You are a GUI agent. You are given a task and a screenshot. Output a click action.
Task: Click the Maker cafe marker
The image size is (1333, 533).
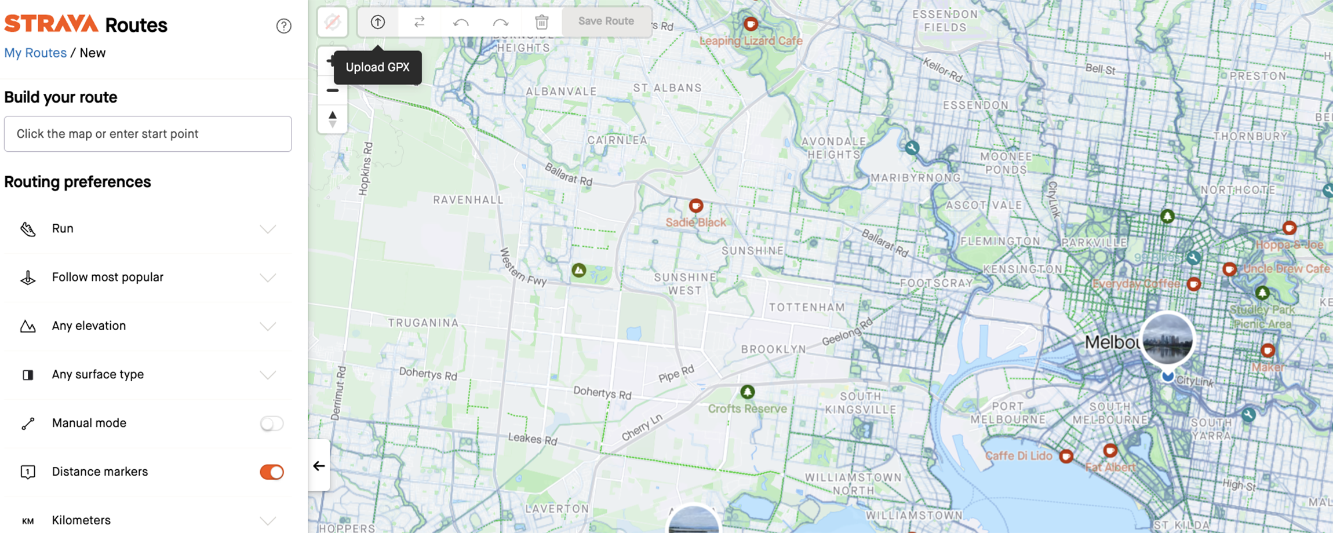1268,350
